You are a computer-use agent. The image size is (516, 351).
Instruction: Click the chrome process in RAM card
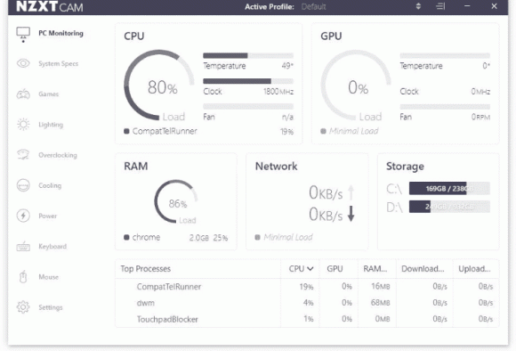click(146, 237)
